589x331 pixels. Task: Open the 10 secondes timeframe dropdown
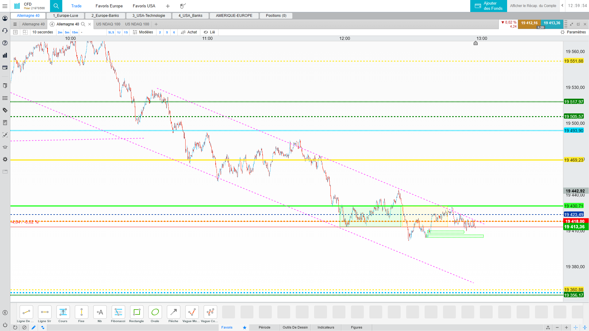[43, 32]
